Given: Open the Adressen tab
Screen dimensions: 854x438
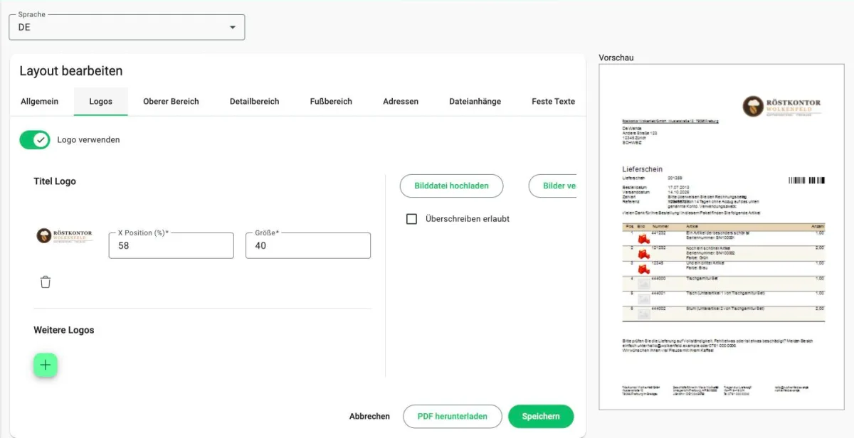Looking at the screenshot, I should [401, 102].
